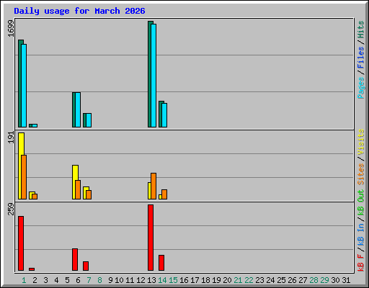
Task: Click green day label 28 on the x-axis
Action: tap(314, 280)
